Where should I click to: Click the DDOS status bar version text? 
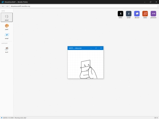pyautogui.click(x=15, y=118)
